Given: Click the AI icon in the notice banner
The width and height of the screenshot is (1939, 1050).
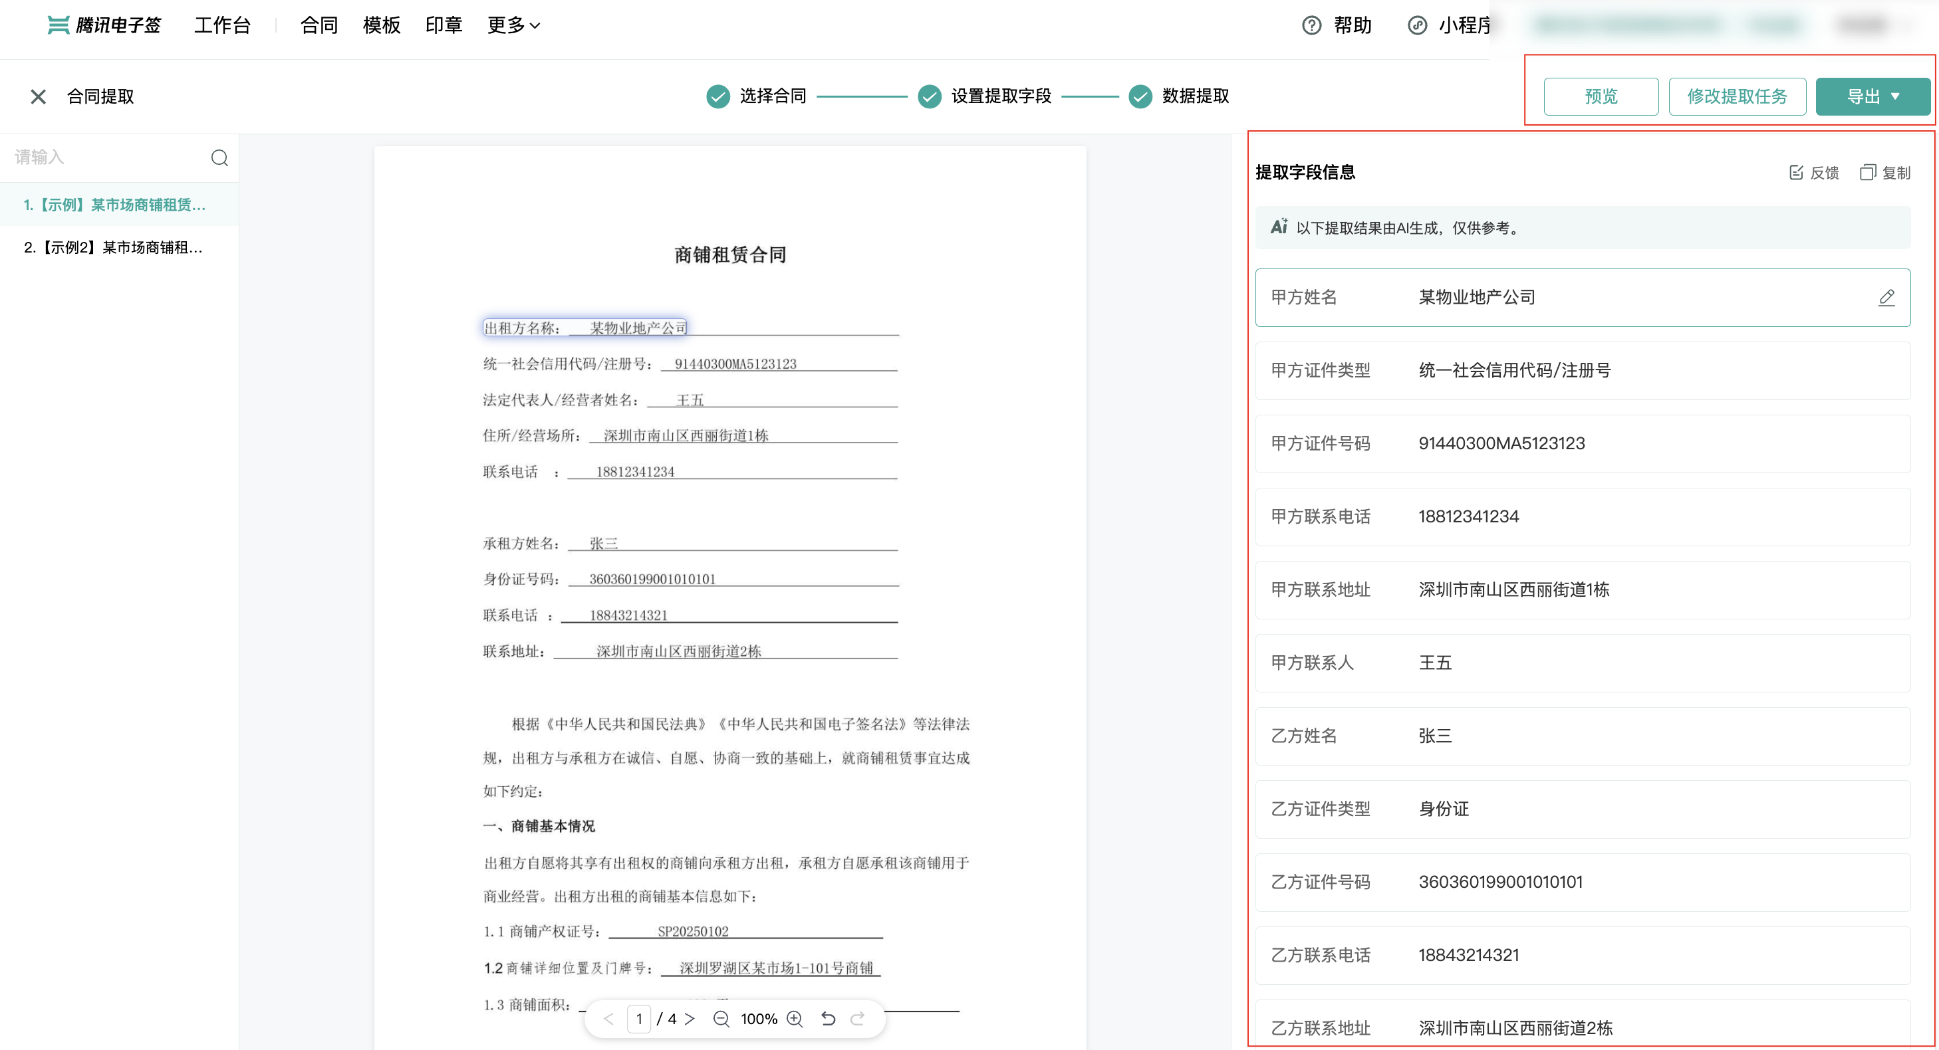Looking at the screenshot, I should click(x=1279, y=227).
